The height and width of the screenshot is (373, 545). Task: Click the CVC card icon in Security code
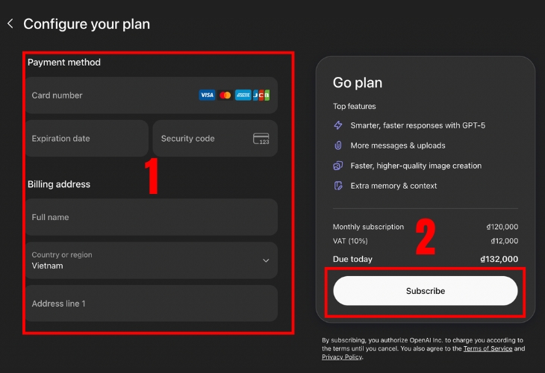pyautogui.click(x=261, y=139)
